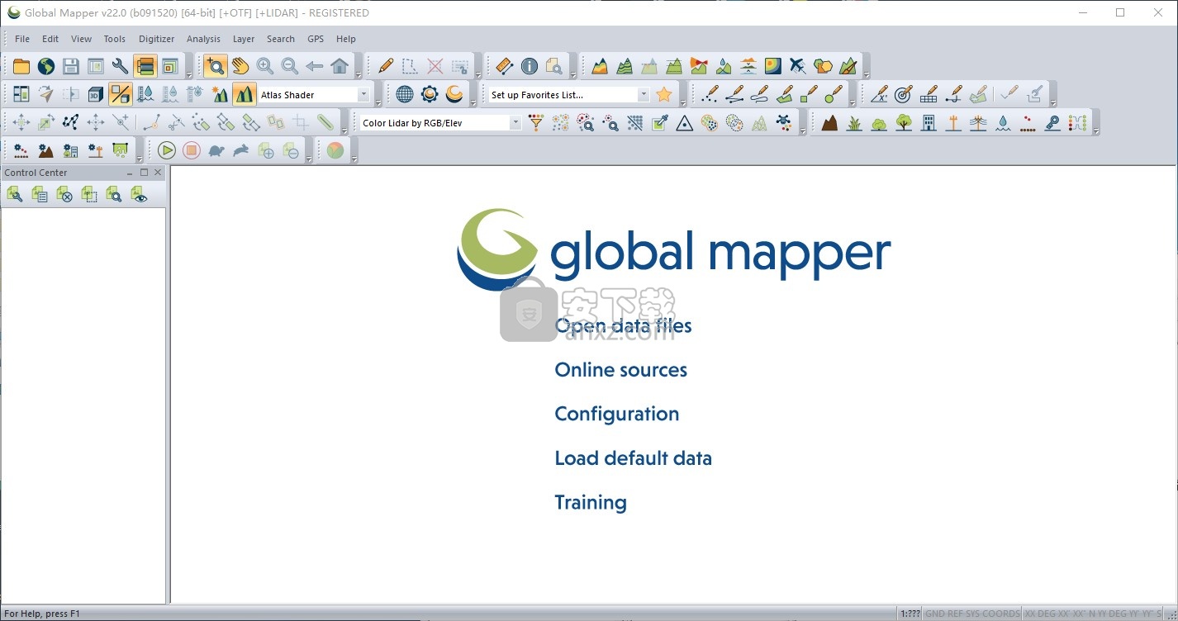This screenshot has width=1178, height=621.
Task: Toggle layer visibility eye in Control Center
Action: click(x=139, y=194)
